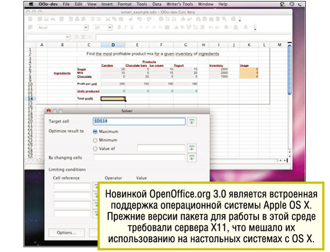
Task: Open the Insert menu
Action: click(x=107, y=4)
